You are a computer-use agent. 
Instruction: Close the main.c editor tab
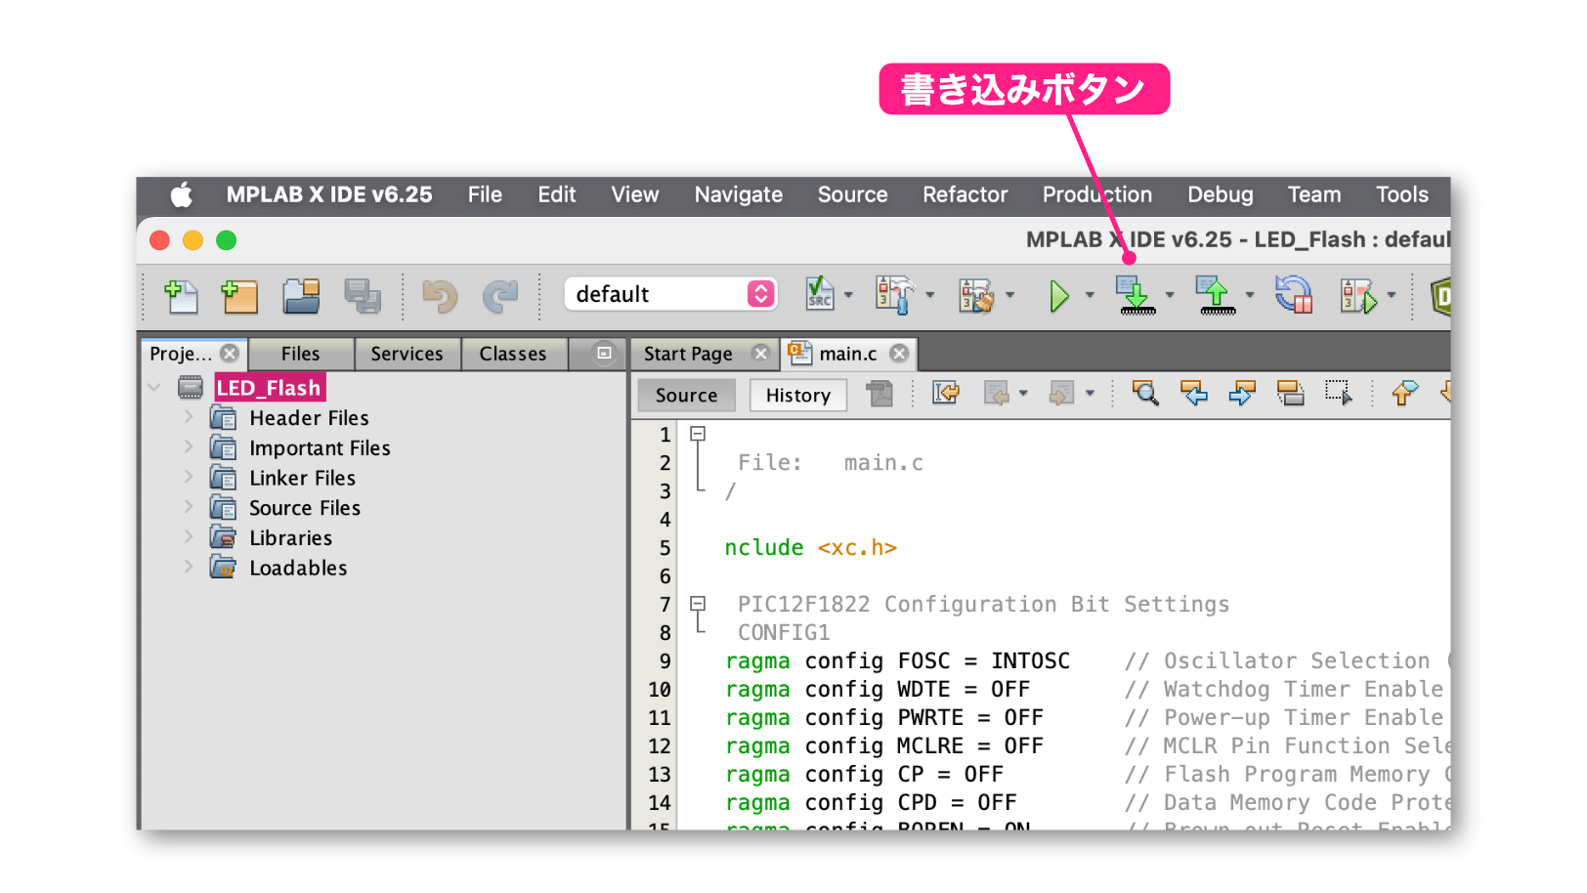899,354
